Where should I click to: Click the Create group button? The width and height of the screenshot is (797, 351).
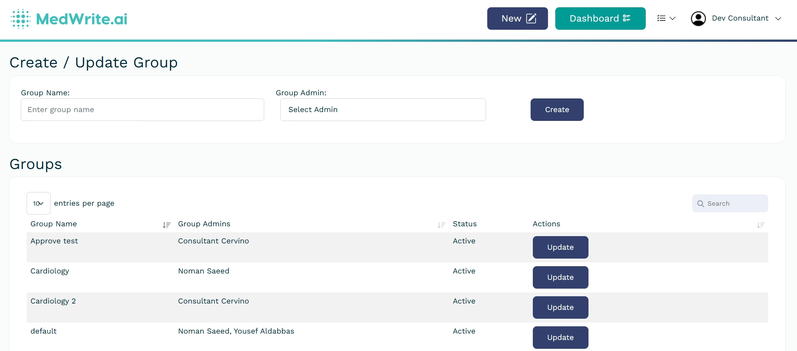pyautogui.click(x=557, y=110)
